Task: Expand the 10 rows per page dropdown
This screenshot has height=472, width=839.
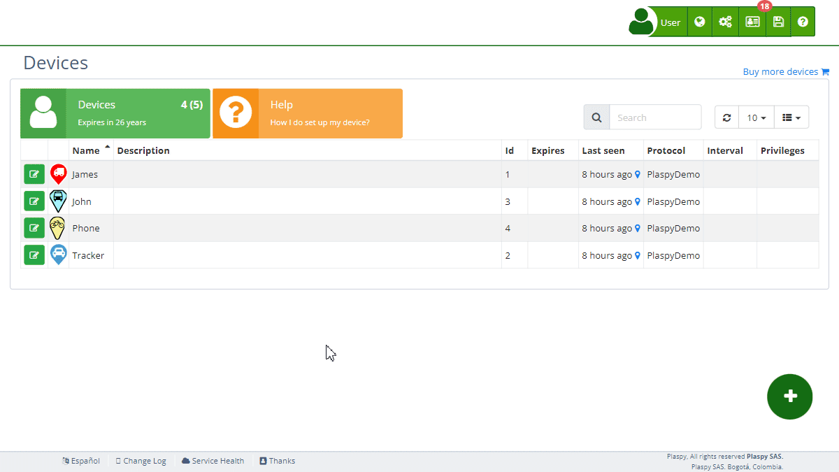Action: pyautogui.click(x=756, y=117)
